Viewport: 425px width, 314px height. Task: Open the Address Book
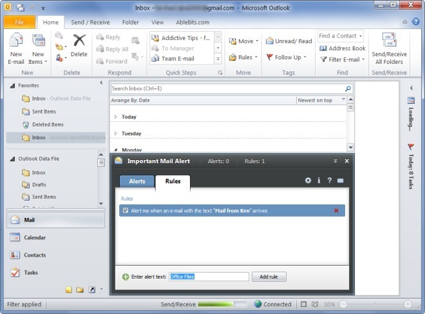click(343, 48)
